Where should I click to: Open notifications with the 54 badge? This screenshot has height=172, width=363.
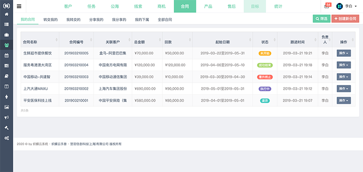point(327,6)
